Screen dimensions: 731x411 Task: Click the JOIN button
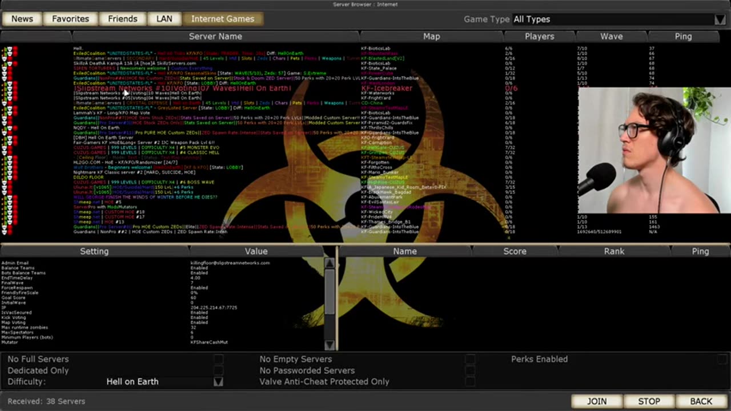(x=597, y=401)
